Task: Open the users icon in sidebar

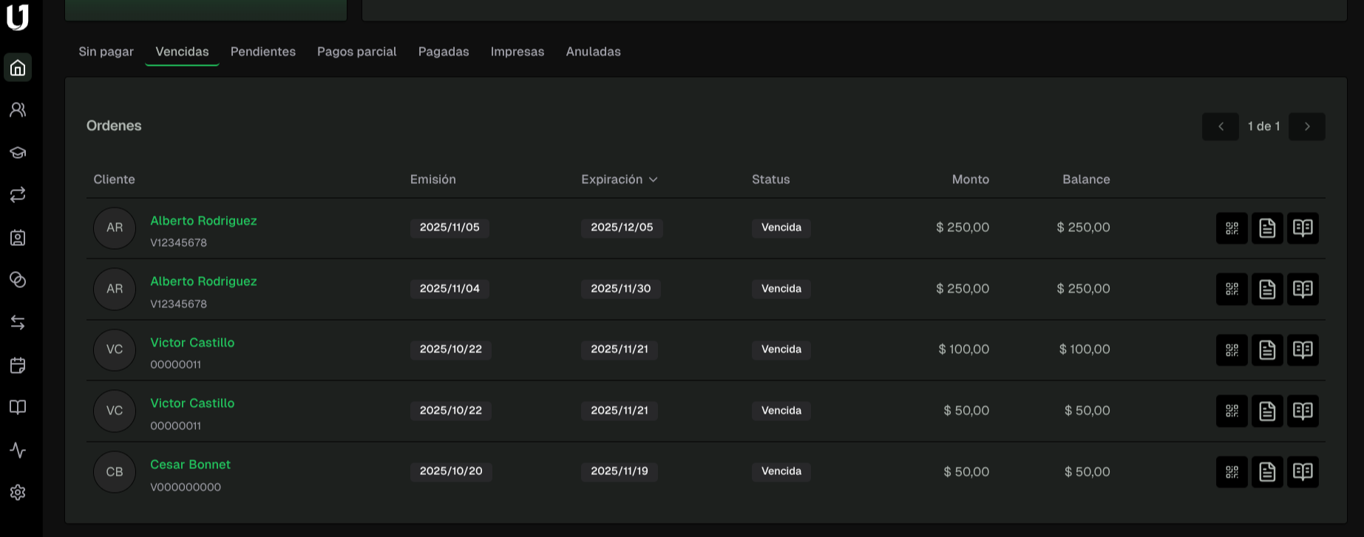Action: (x=18, y=110)
